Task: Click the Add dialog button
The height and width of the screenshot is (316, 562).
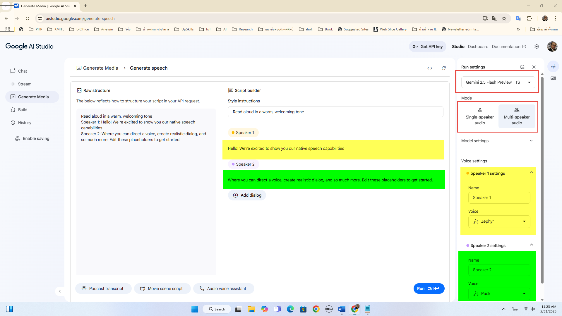Action: 247,195
